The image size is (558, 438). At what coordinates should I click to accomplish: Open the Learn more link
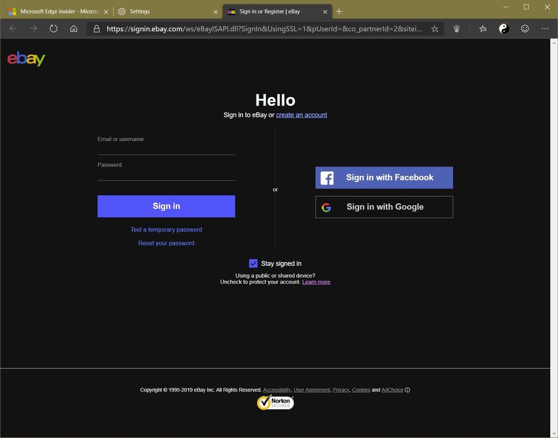click(x=316, y=282)
